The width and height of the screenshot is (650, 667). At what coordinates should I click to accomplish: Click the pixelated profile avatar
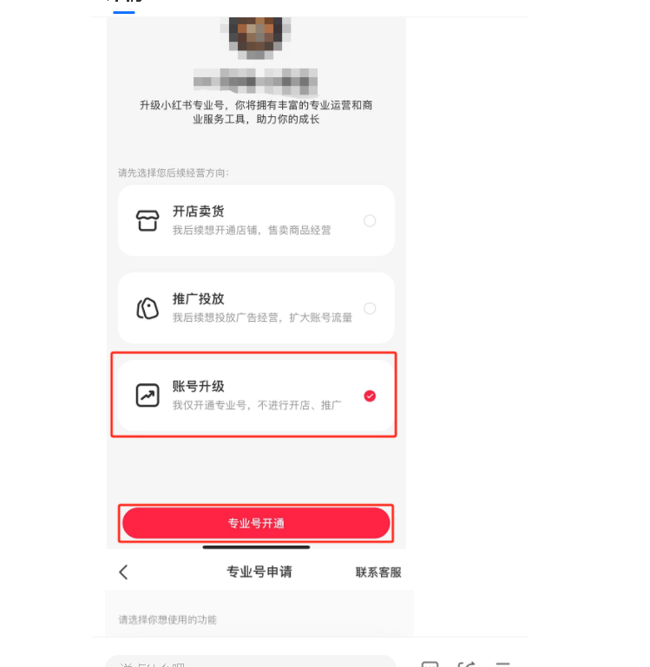point(255,37)
